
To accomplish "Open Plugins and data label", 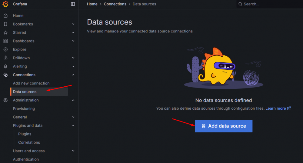I will point(28,125).
